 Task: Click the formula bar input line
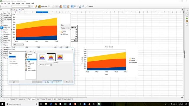tap(101, 10)
